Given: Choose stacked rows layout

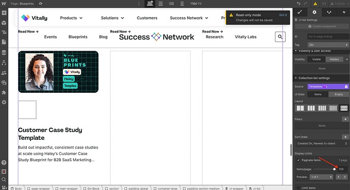Looking at the screenshot, I should pos(344,108).
